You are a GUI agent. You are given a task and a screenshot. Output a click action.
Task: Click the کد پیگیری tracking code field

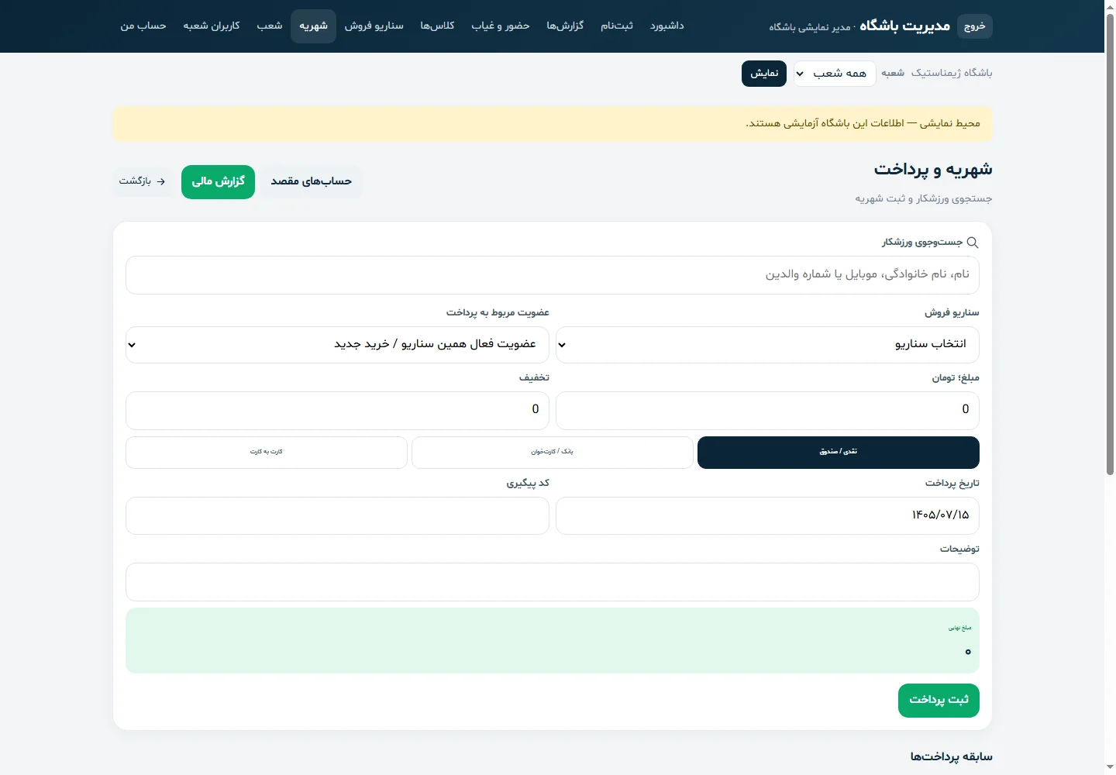(x=337, y=515)
